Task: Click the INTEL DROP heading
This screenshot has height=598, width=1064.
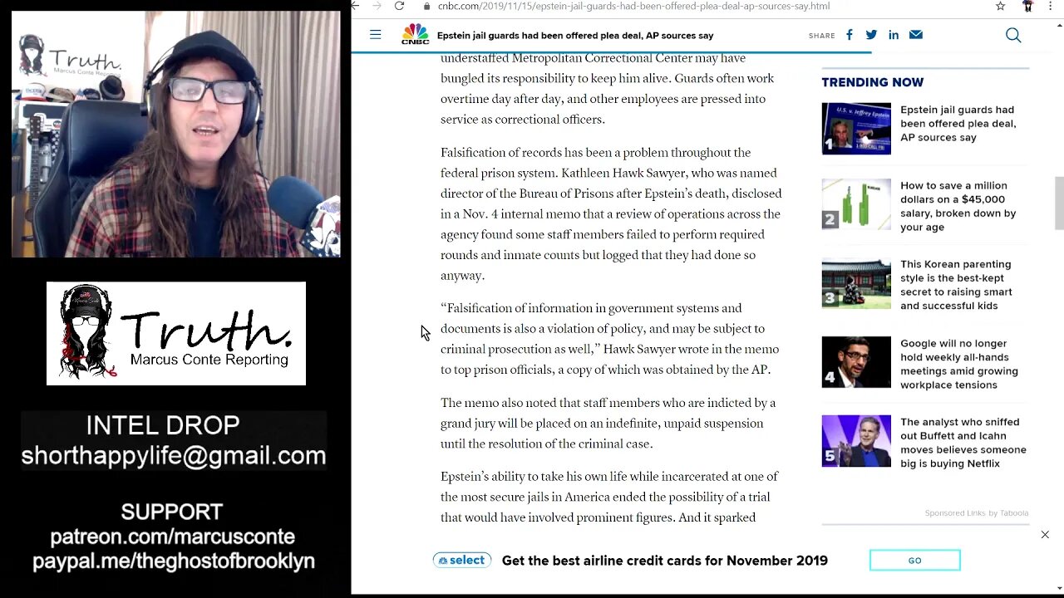Action: point(163,425)
